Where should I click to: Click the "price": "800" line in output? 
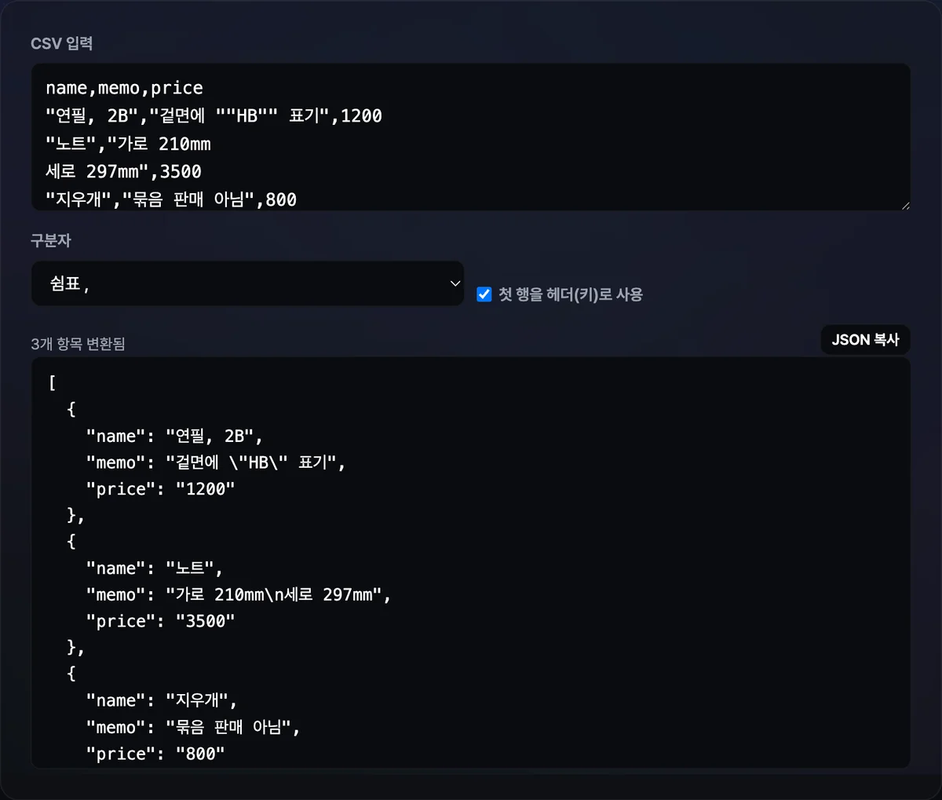click(155, 754)
